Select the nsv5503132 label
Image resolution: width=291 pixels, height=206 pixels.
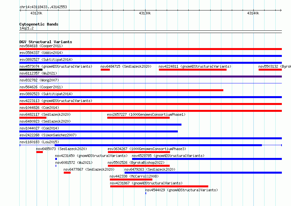pyautogui.click(x=275, y=66)
